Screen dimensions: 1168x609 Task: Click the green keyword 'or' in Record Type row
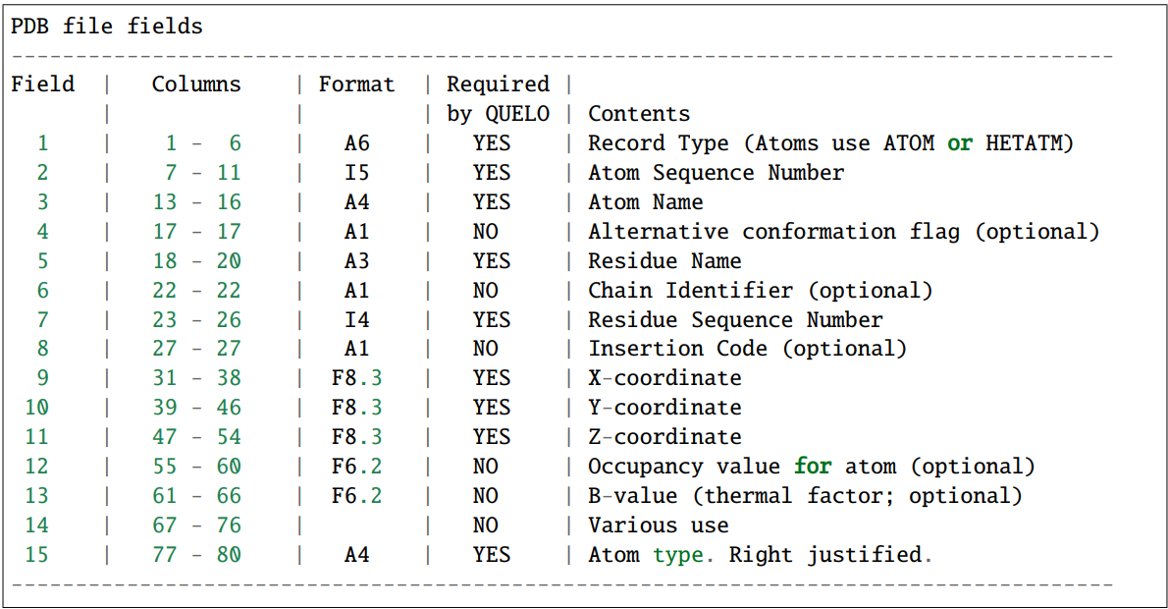point(960,142)
